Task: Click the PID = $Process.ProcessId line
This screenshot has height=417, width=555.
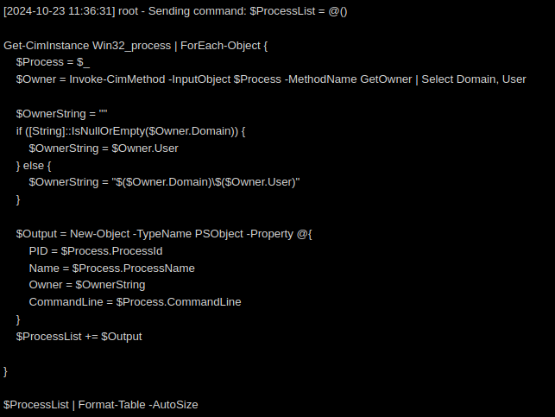Action: (x=96, y=251)
